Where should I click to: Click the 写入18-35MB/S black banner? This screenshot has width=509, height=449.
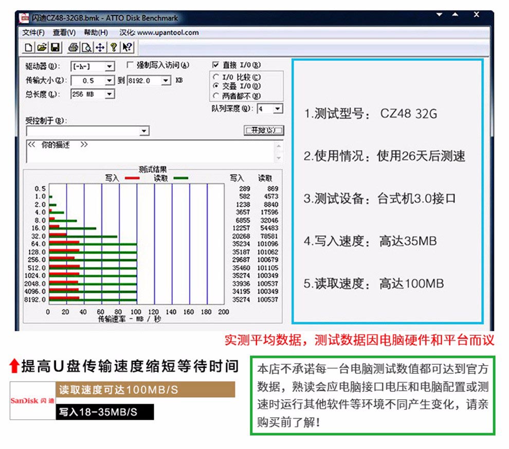click(104, 411)
